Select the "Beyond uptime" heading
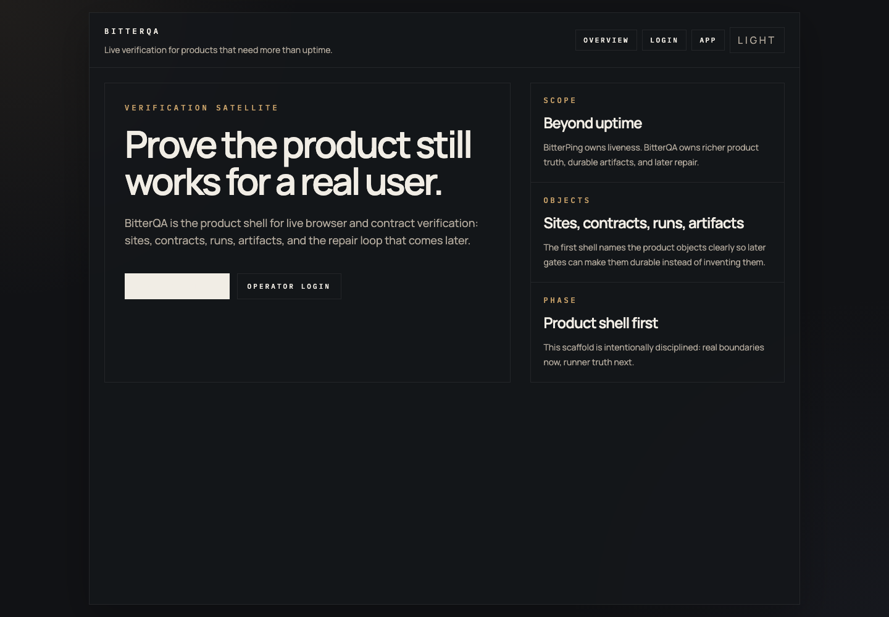Screen dimensions: 889x617 [593, 123]
